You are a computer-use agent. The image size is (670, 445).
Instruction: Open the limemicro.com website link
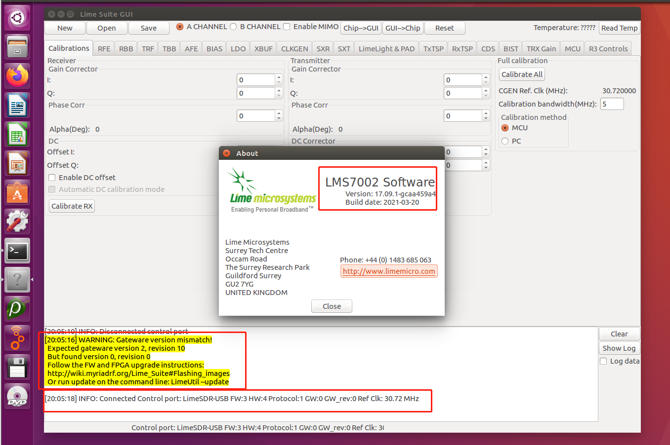[389, 271]
